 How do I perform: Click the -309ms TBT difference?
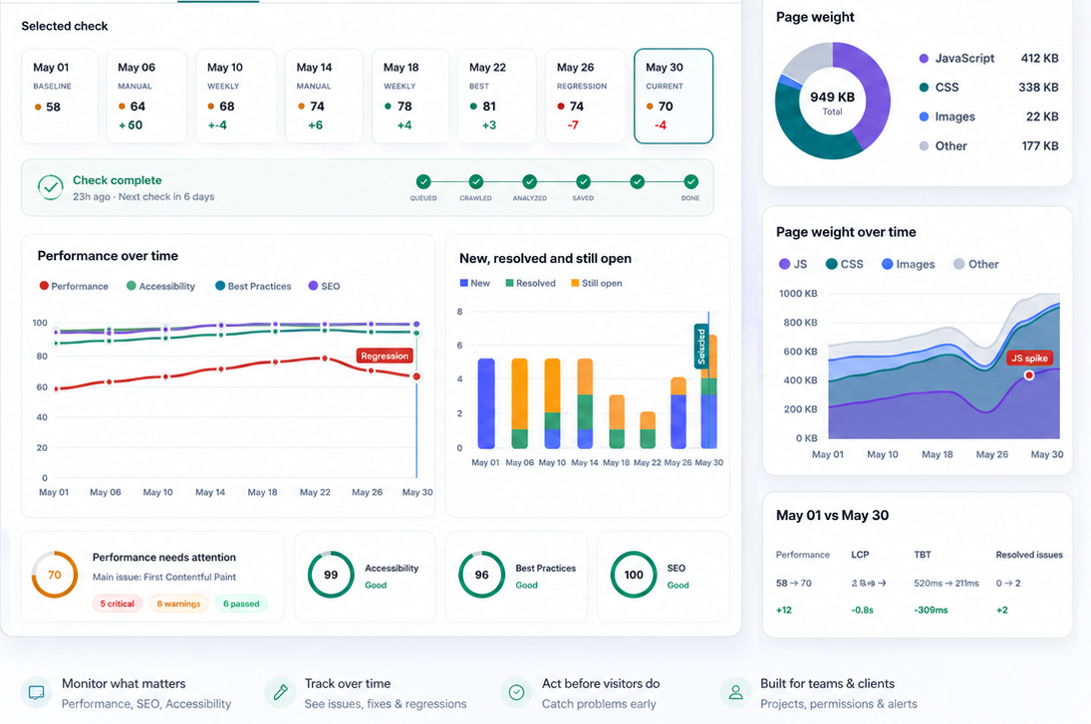[931, 609]
